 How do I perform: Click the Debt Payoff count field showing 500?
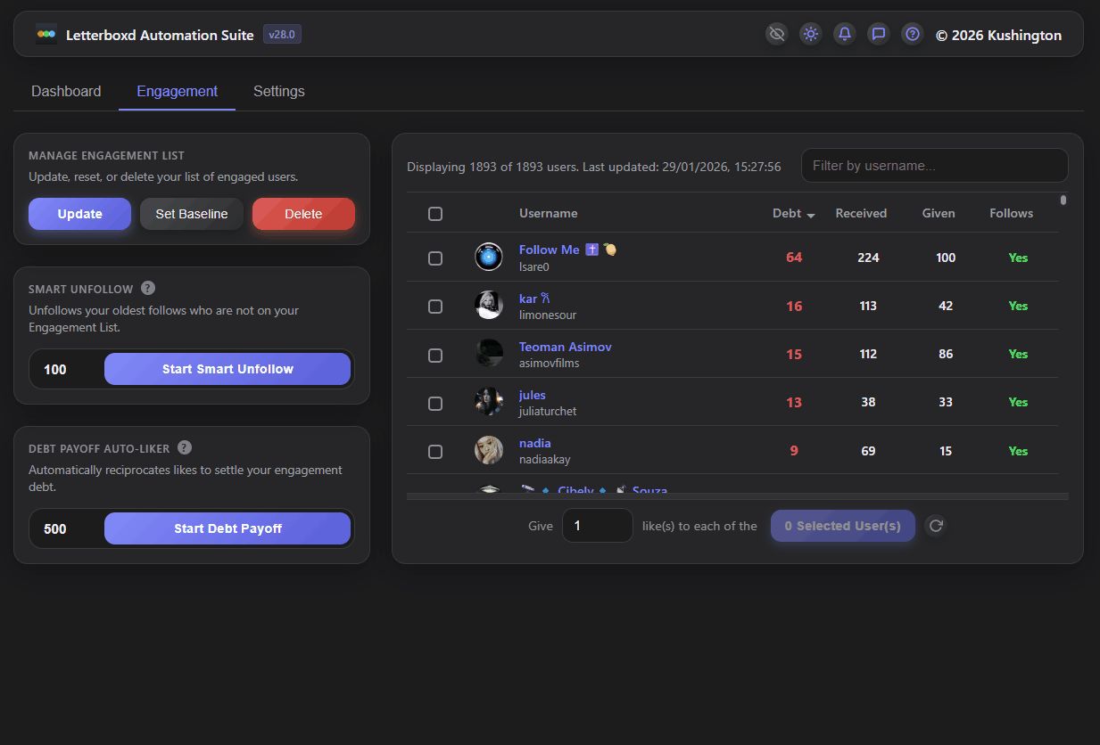[x=67, y=528]
